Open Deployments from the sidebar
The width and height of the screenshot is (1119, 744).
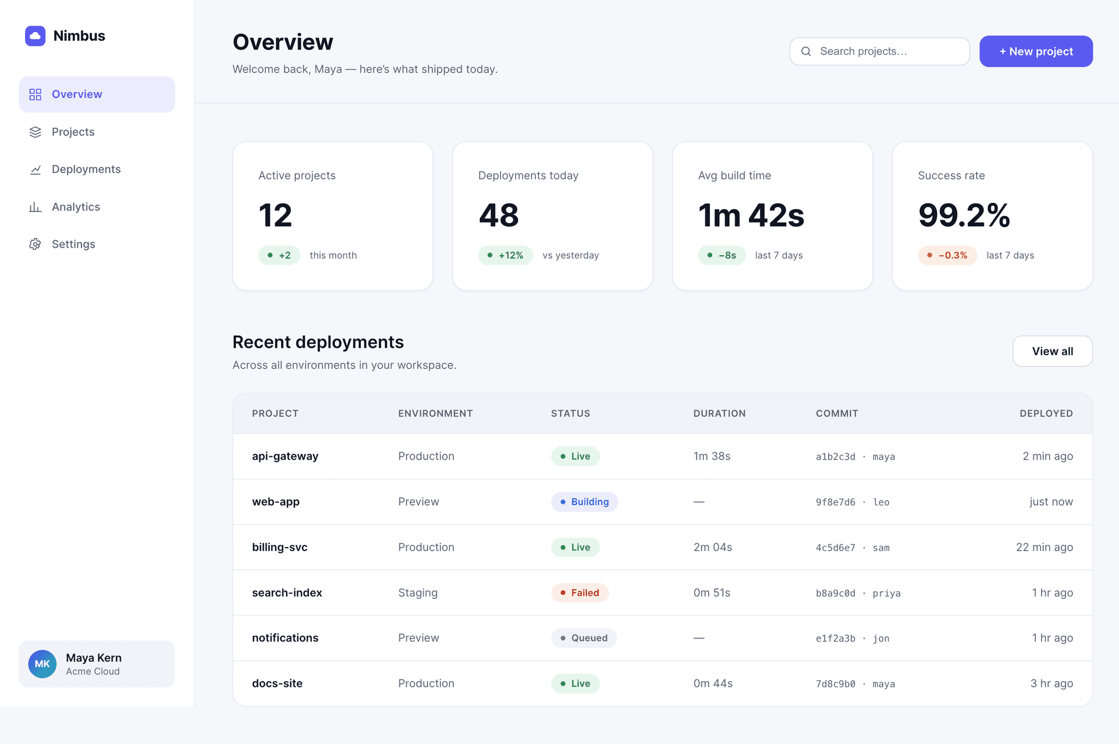(97, 170)
